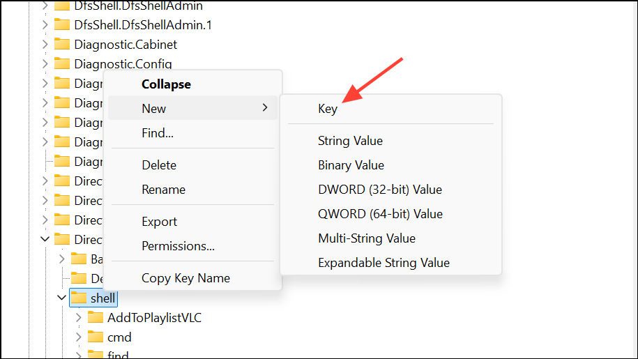Select Export from context menu
The width and height of the screenshot is (638, 359).
tap(159, 222)
